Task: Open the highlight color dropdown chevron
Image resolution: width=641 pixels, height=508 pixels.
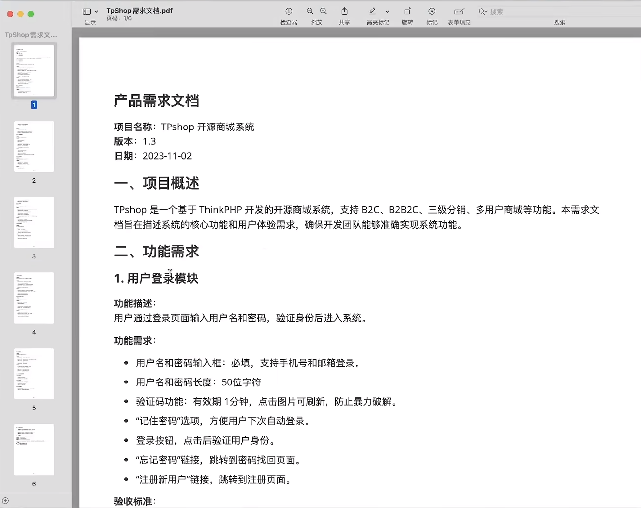Action: pos(387,11)
